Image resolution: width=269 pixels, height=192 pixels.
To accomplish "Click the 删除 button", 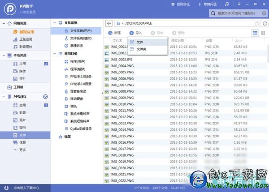I will 178,33.
